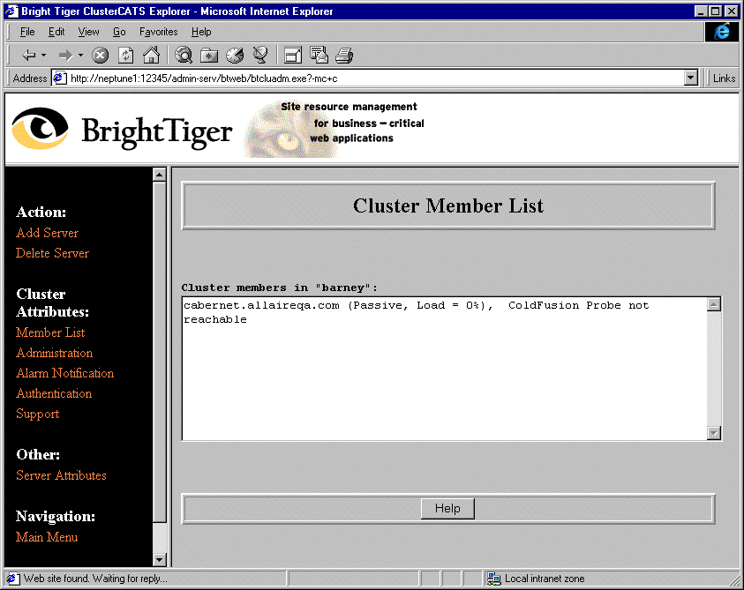
Task: Click the Back arrow toolbar button
Action: (x=28, y=55)
